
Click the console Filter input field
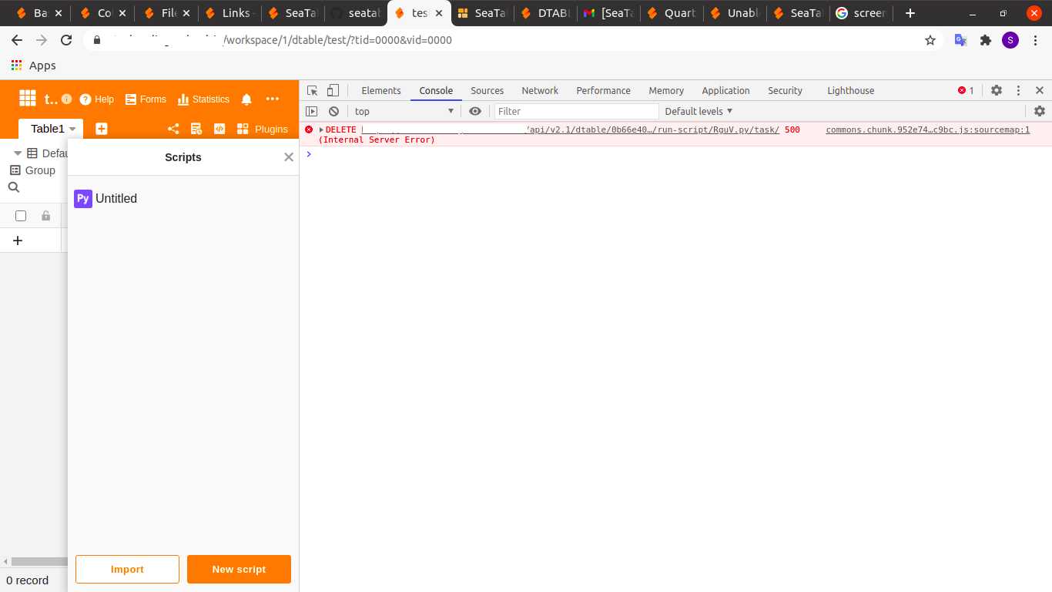tap(576, 111)
